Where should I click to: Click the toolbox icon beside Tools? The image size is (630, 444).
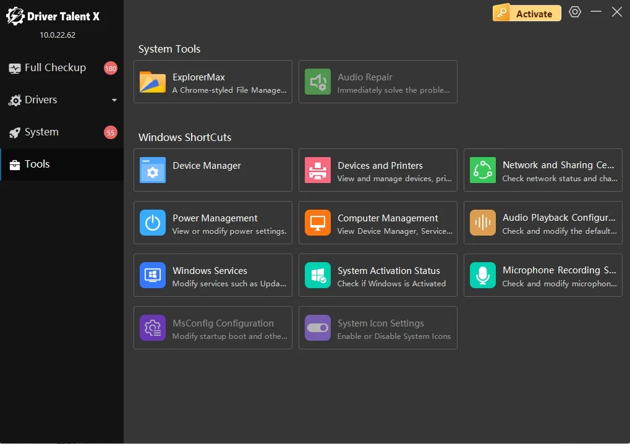[15, 164]
